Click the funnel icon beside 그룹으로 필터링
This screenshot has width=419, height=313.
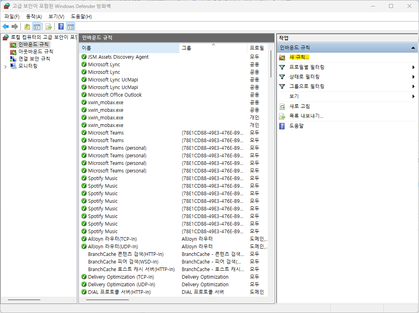pyautogui.click(x=282, y=86)
